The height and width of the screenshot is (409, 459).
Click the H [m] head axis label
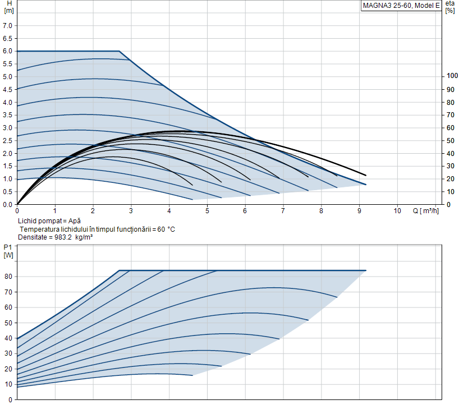(x=8, y=7)
